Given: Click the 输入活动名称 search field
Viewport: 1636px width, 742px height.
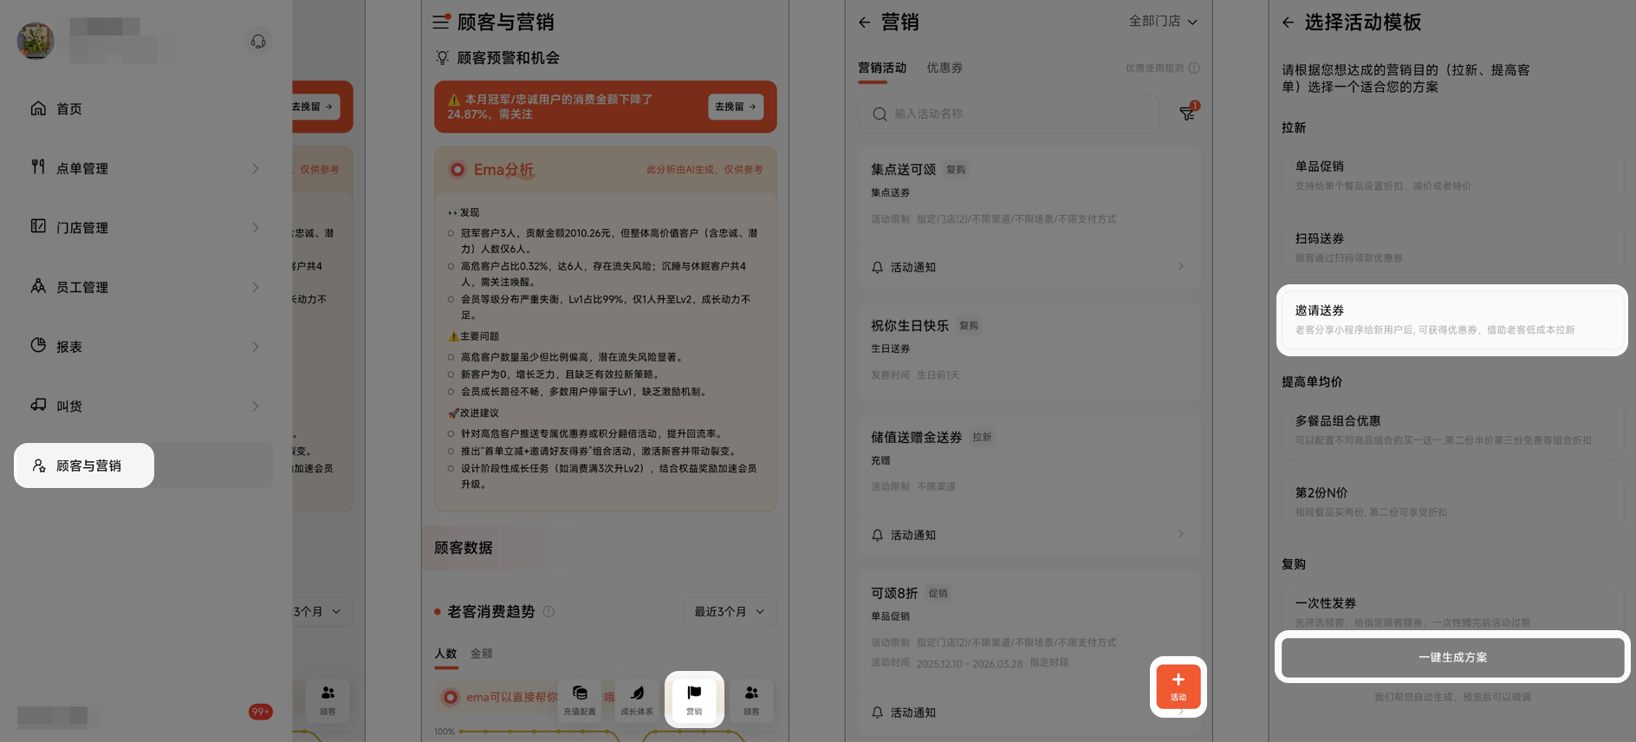Looking at the screenshot, I should click(1010, 114).
